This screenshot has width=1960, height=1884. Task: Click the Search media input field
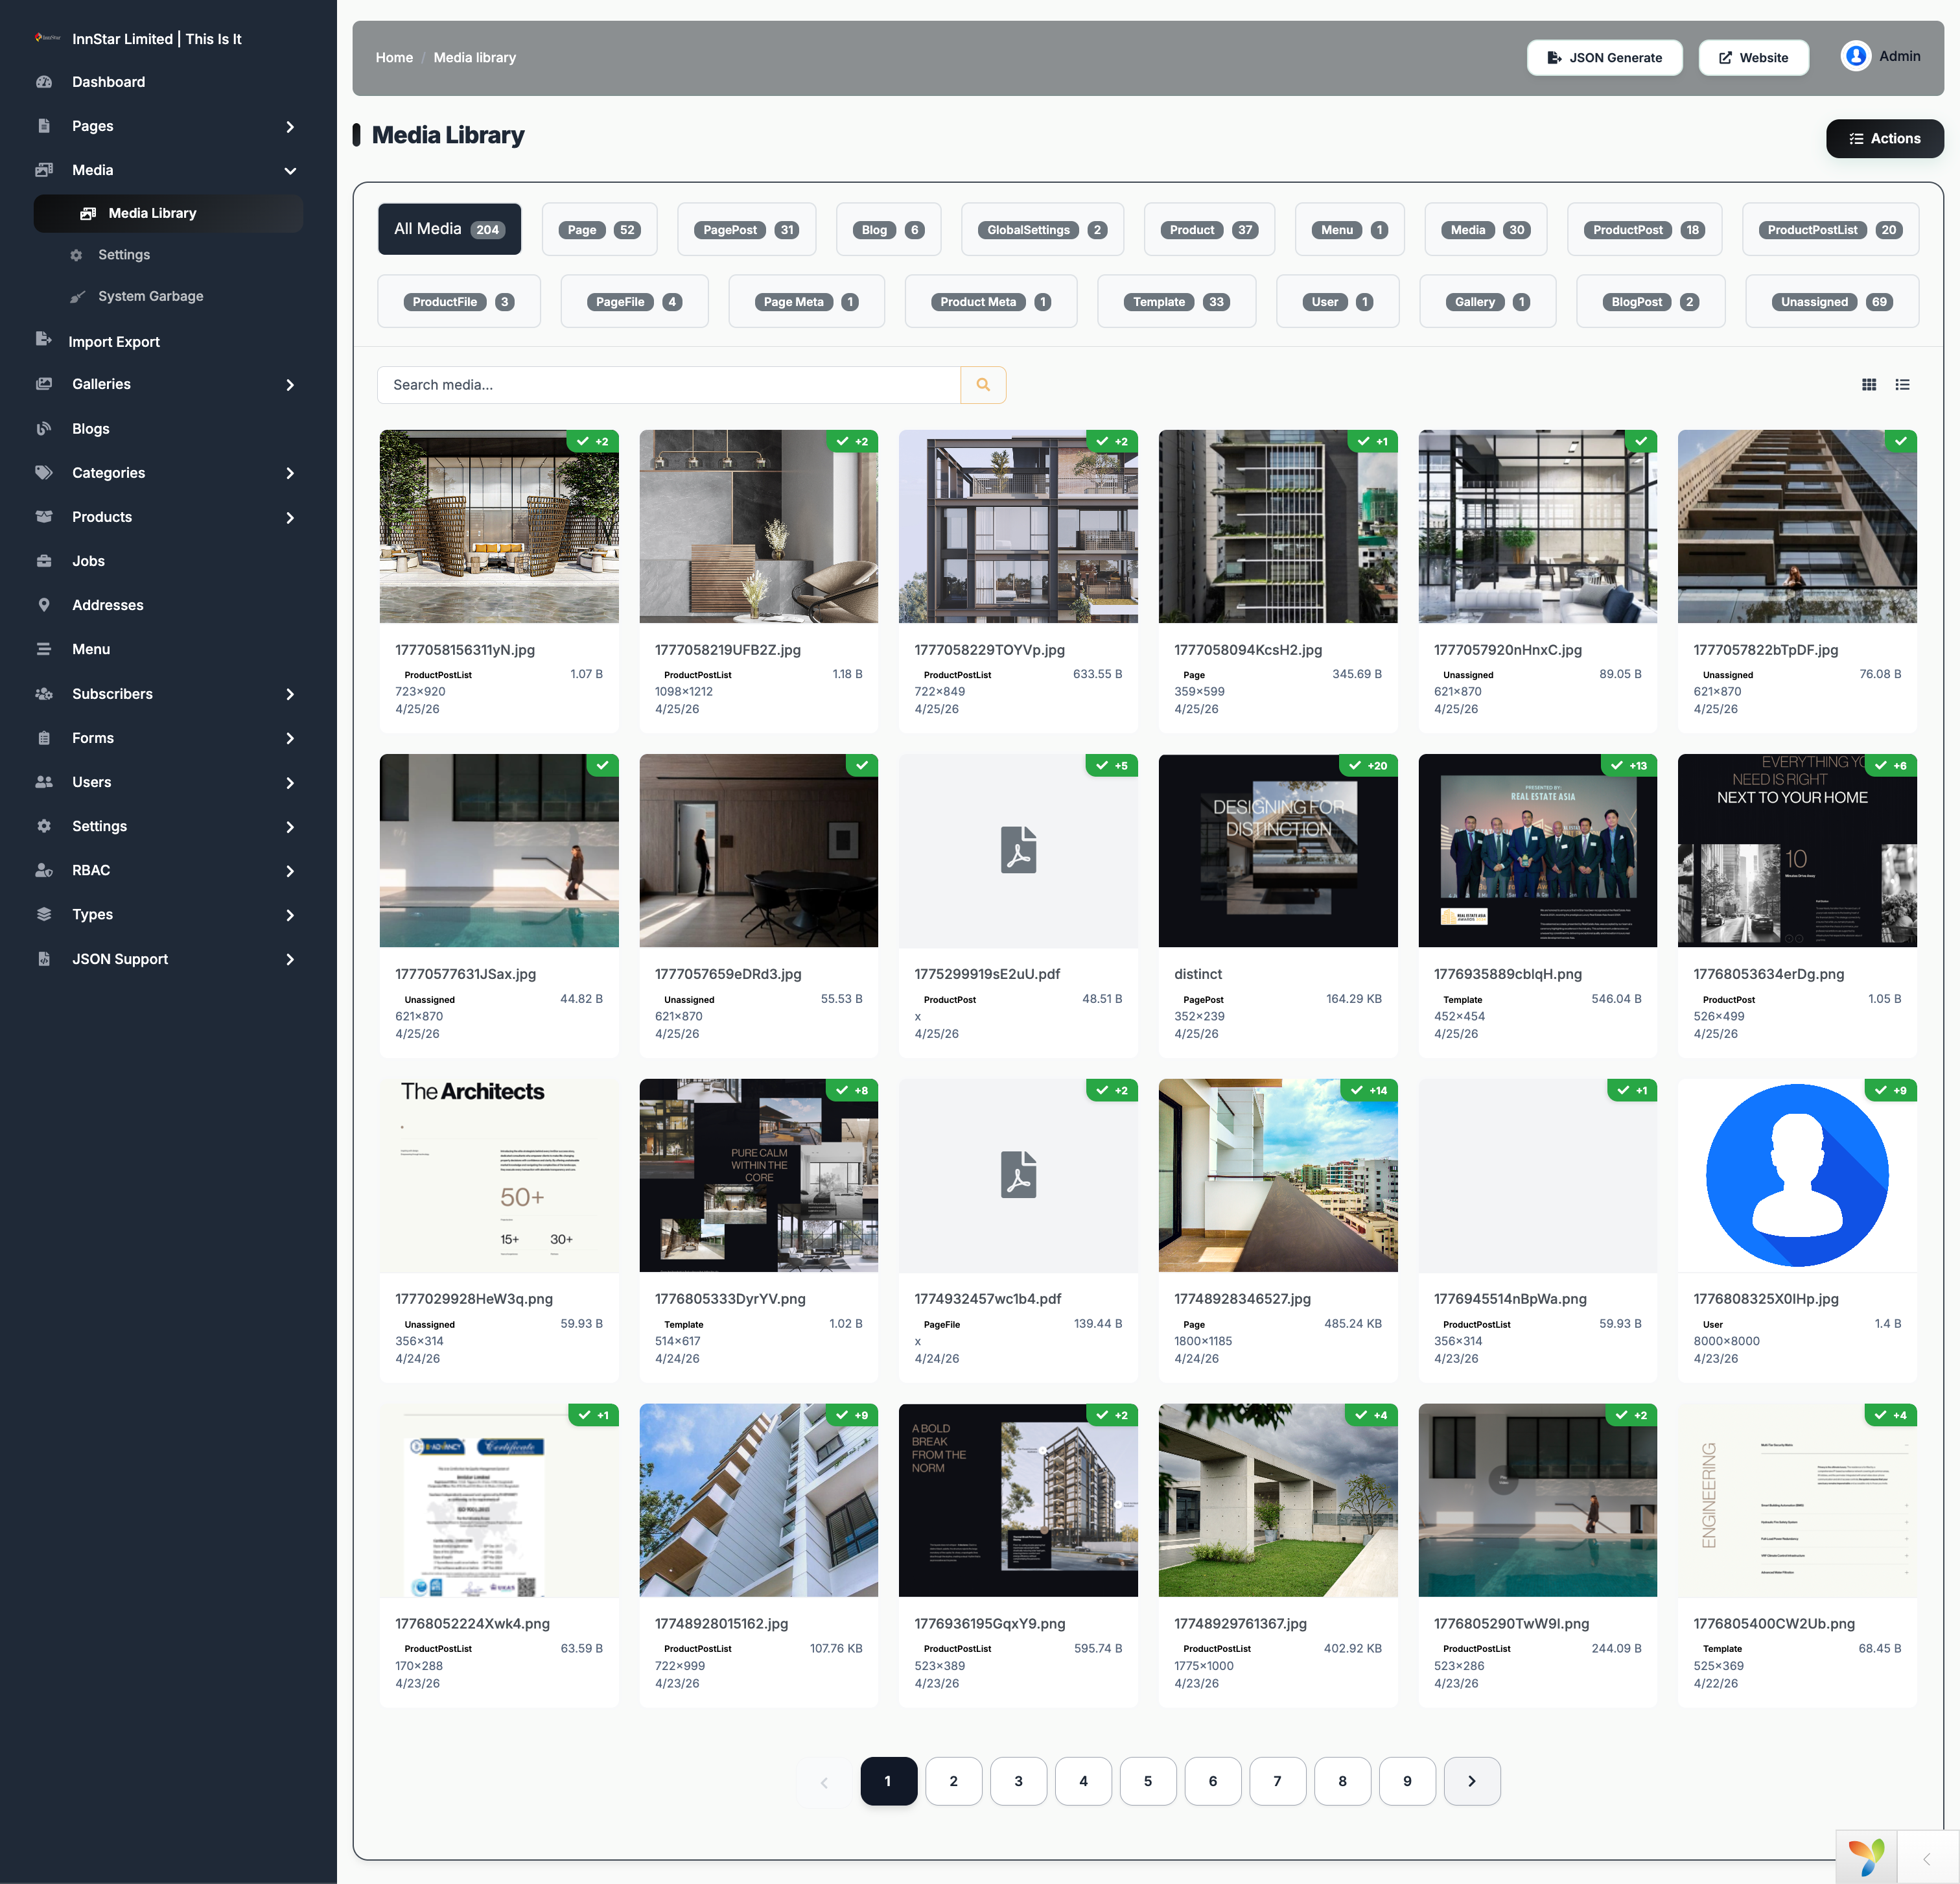click(x=668, y=385)
